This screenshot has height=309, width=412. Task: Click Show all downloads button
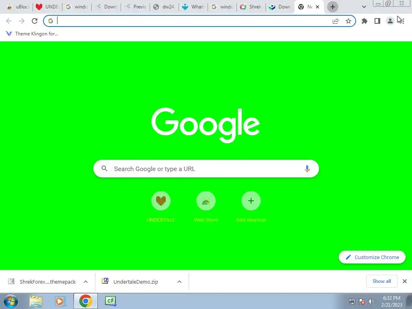(381, 281)
